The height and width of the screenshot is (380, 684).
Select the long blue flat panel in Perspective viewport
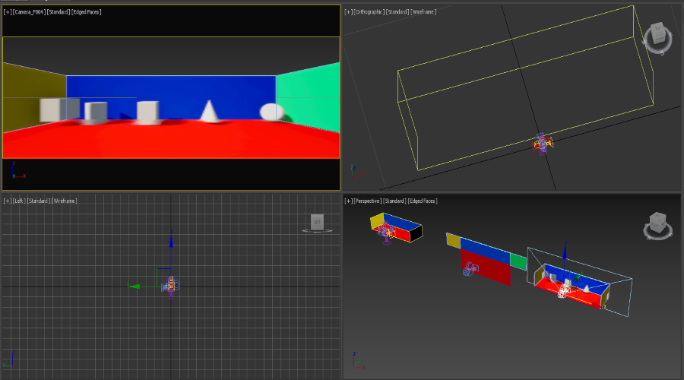click(485, 251)
